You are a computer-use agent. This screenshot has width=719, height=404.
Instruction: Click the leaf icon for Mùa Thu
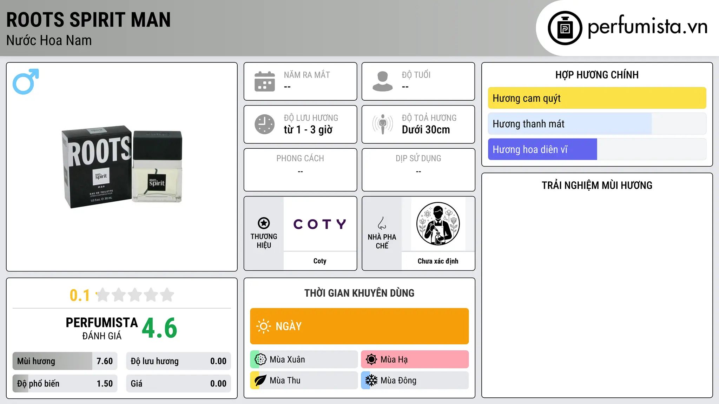tap(260, 381)
